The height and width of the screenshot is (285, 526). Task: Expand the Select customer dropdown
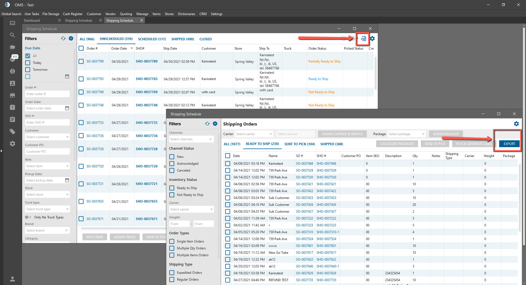[47, 137]
